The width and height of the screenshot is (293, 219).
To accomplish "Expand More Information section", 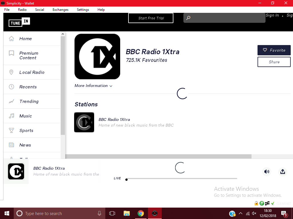I will click(94, 86).
